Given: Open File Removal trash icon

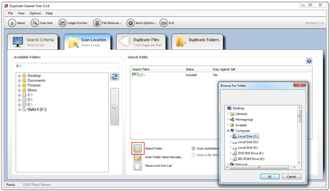Looking at the screenshot, I should tap(97, 23).
